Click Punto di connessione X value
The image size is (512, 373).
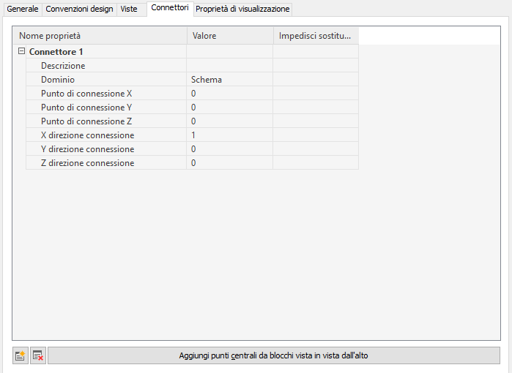coord(229,94)
